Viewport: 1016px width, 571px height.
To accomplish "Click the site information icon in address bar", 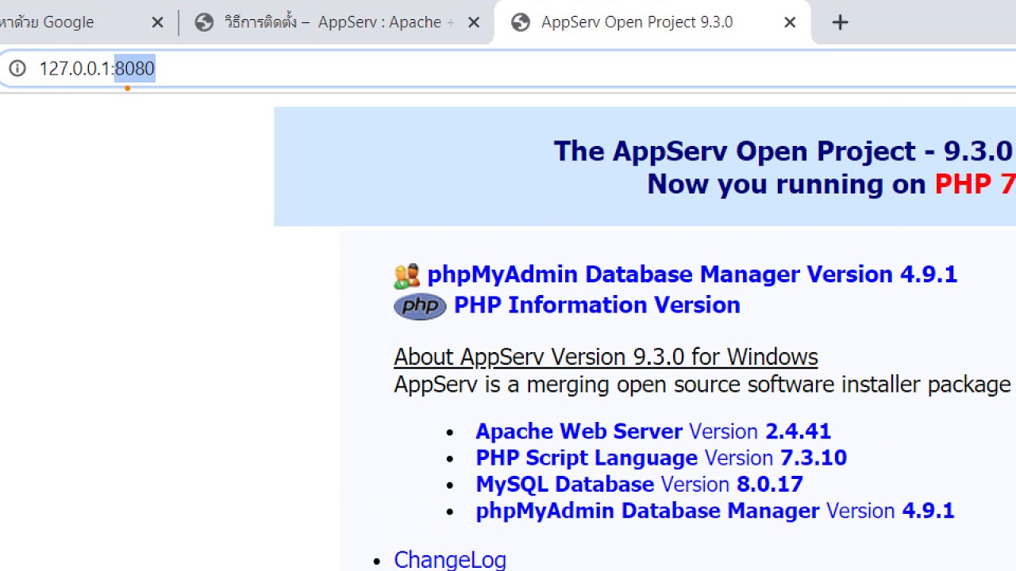I will point(17,68).
